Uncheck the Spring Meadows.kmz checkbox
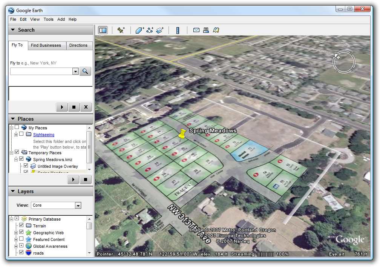The width and height of the screenshot is (380, 267). click(x=21, y=159)
